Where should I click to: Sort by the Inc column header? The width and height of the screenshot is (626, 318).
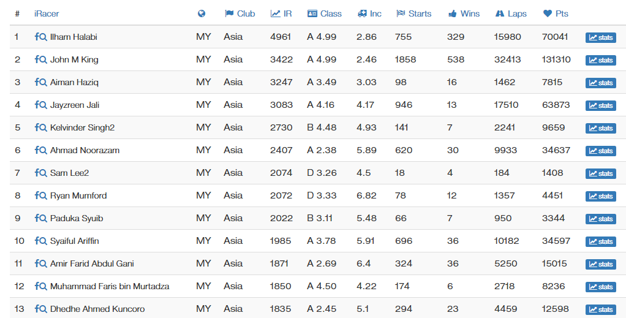pos(369,13)
